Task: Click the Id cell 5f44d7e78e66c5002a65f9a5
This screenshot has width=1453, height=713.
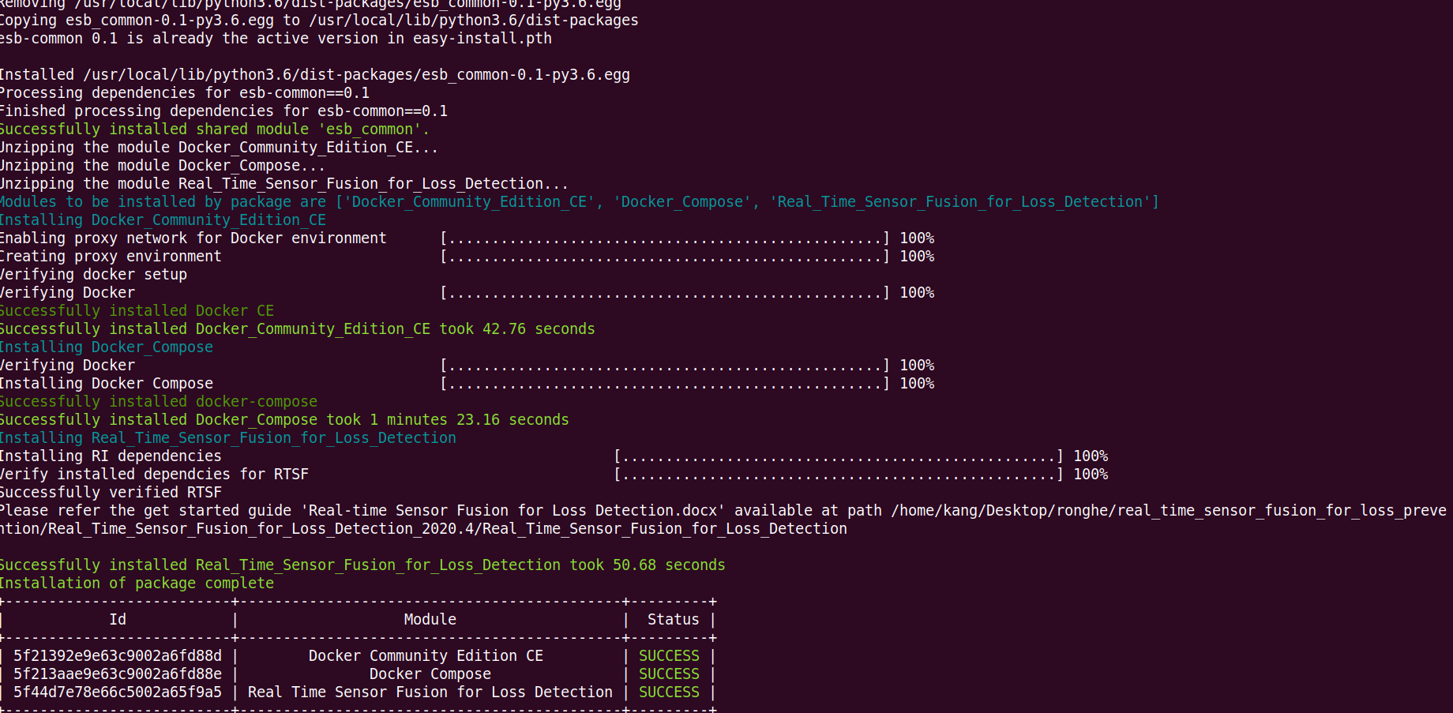Action: pyautogui.click(x=118, y=692)
